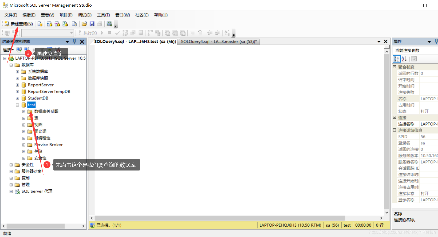Open the available databases combo box
The image size is (438, 237).
point(48,33)
